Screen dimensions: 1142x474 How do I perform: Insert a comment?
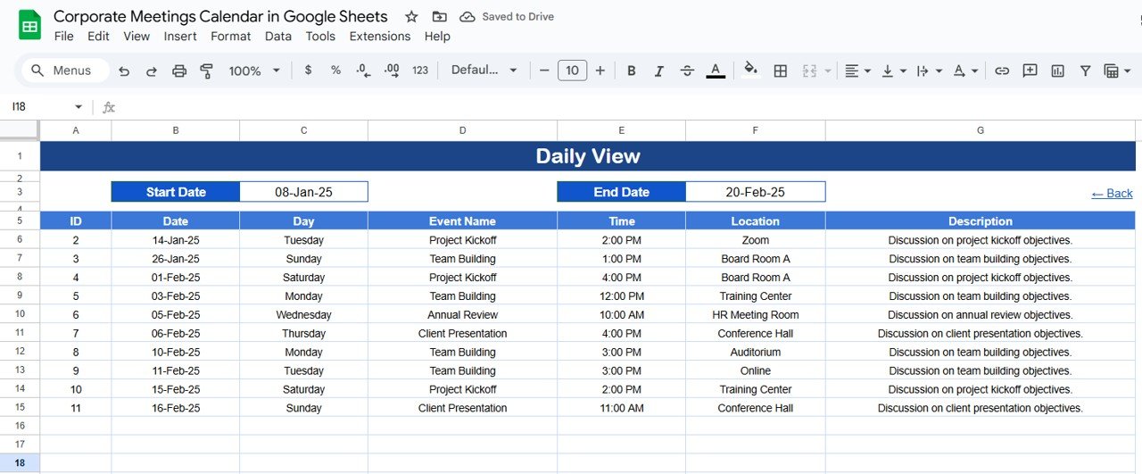pos(1030,71)
